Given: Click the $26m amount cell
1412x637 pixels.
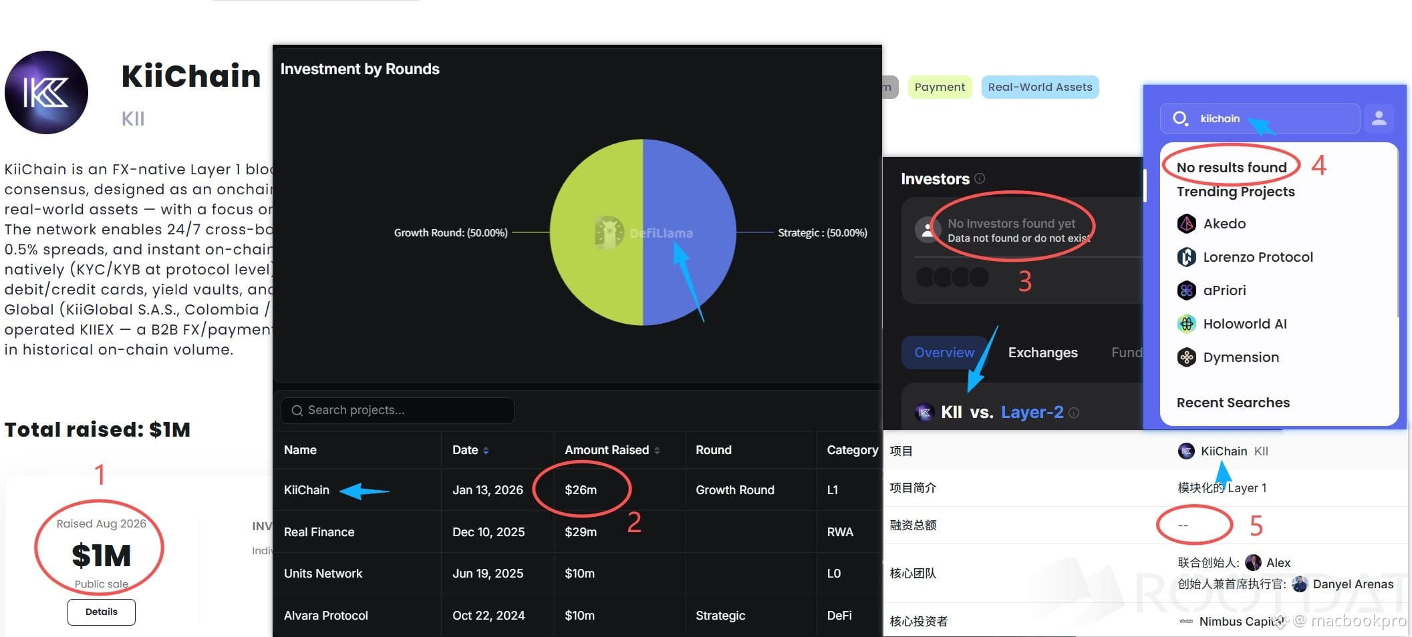Looking at the screenshot, I should click(581, 490).
